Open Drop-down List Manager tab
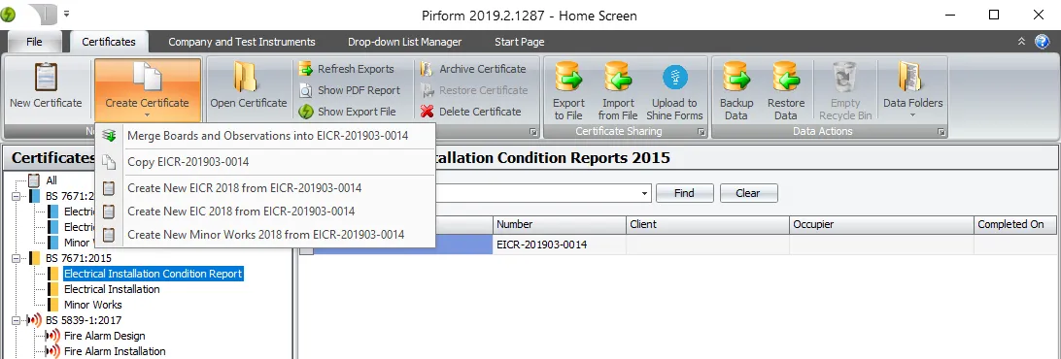 pos(404,42)
